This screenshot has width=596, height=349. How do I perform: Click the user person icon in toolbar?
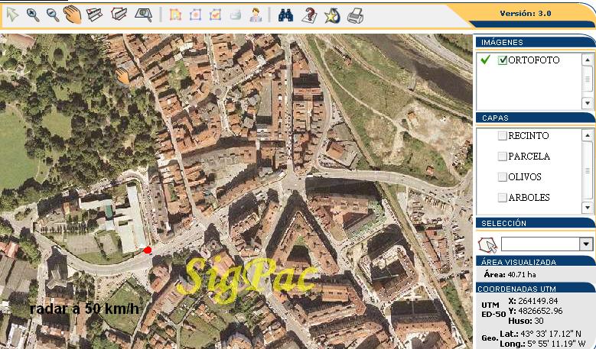tap(256, 15)
